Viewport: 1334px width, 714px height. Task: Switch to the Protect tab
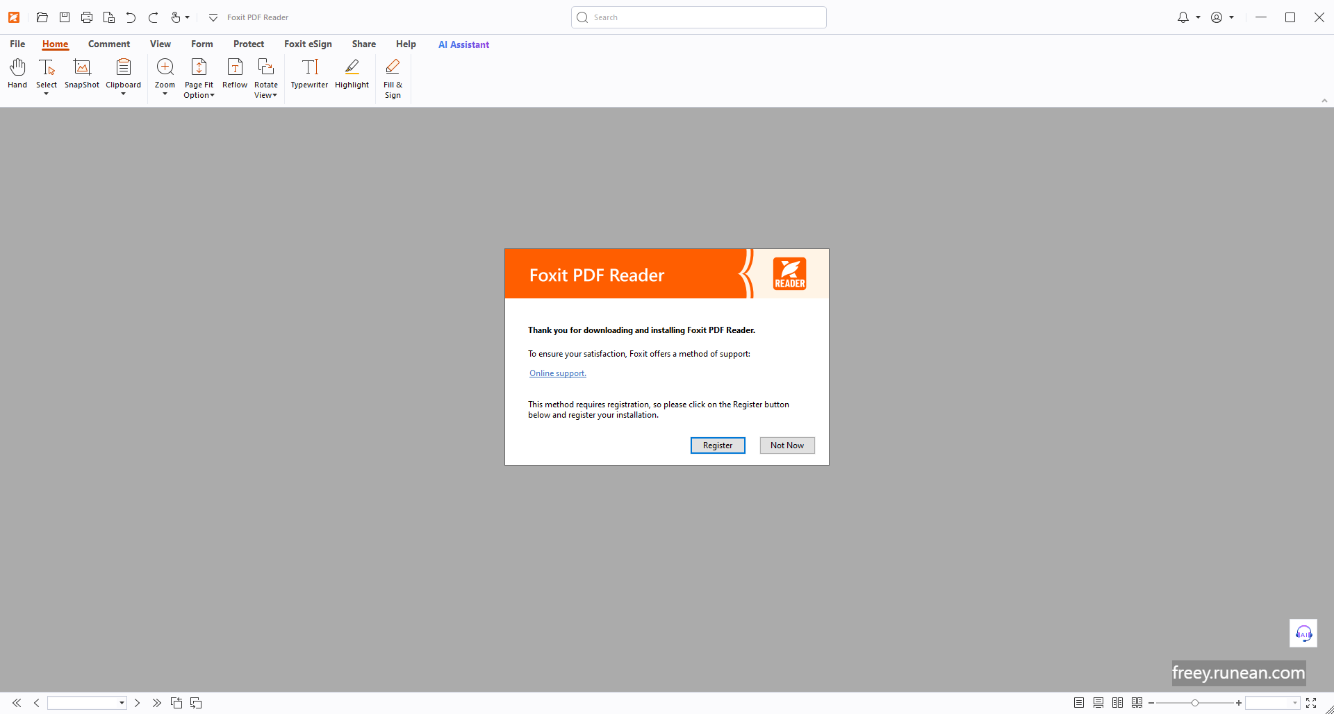pyautogui.click(x=249, y=44)
